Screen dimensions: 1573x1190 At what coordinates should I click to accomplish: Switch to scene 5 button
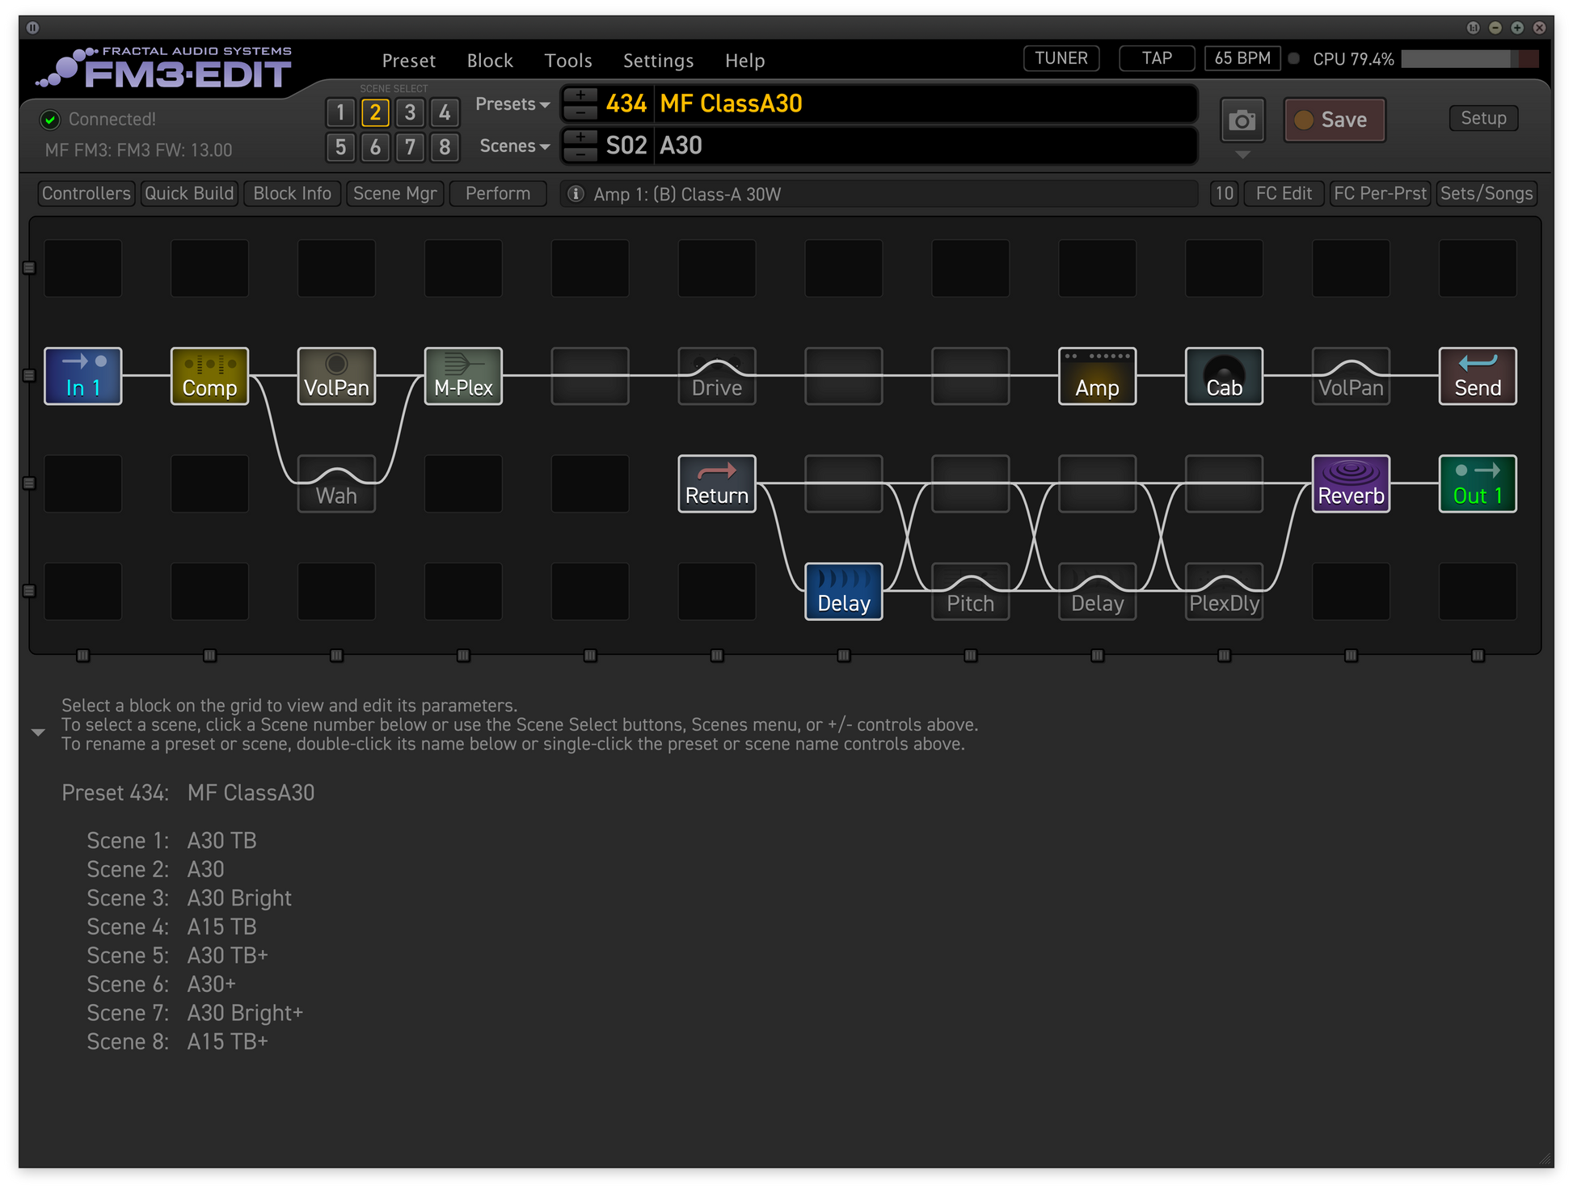340,147
